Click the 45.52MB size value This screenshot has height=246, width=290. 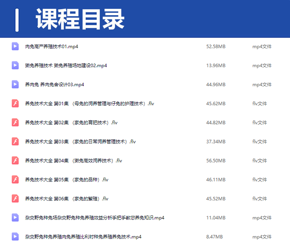pos(216,199)
